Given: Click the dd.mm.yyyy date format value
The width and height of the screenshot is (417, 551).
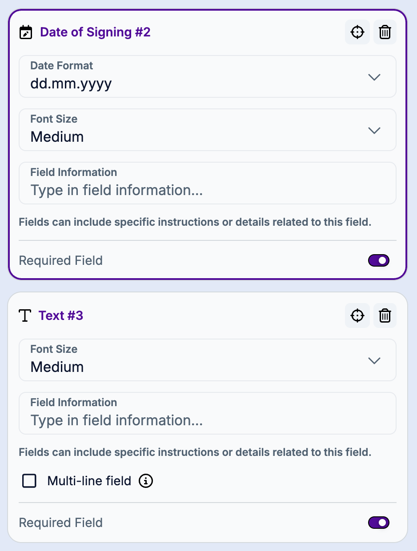Looking at the screenshot, I should click(71, 84).
